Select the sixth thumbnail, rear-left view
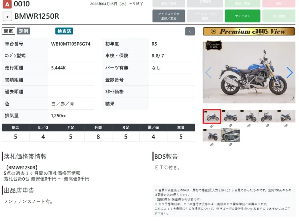299x224 pixels. tap(212, 135)
